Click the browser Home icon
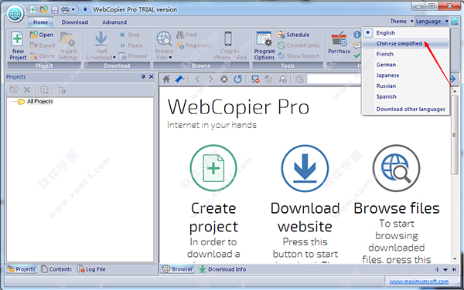464x290 pixels. 166,79
